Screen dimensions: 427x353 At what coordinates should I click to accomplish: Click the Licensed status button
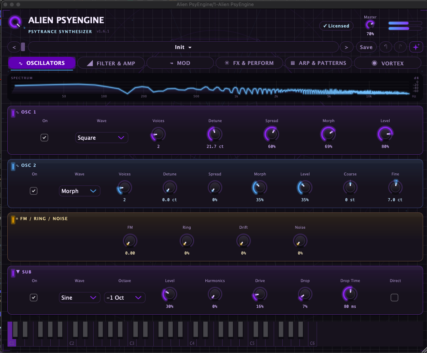click(336, 26)
